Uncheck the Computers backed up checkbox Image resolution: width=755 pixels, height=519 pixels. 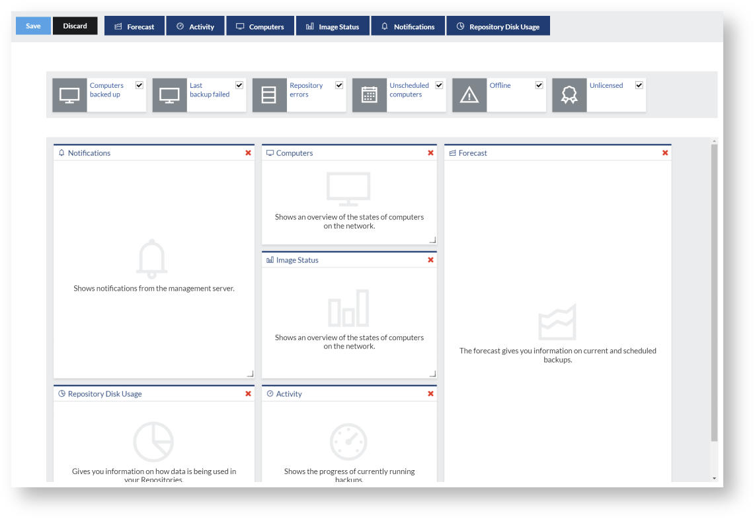(x=139, y=85)
